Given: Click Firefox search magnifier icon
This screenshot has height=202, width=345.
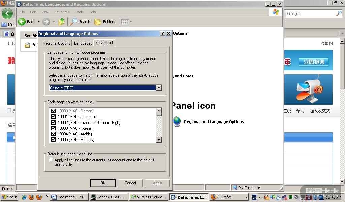Looking at the screenshot, I should tap(339, 13).
